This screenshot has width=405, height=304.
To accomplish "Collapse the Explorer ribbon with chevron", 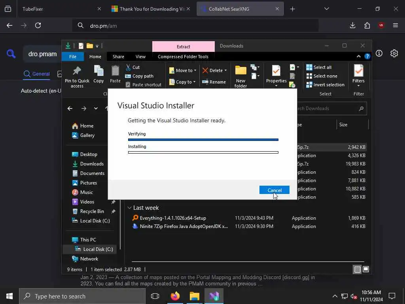I will (358, 56).
